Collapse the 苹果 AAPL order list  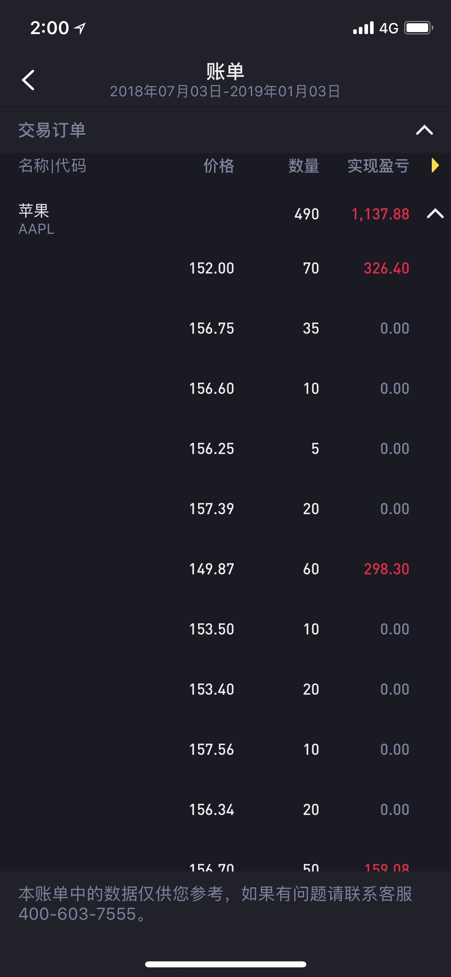435,214
